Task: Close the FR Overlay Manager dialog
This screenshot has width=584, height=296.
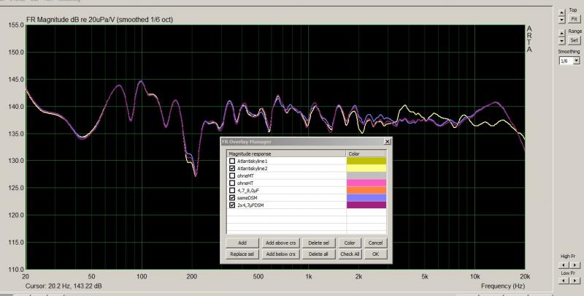Action: pyautogui.click(x=387, y=142)
